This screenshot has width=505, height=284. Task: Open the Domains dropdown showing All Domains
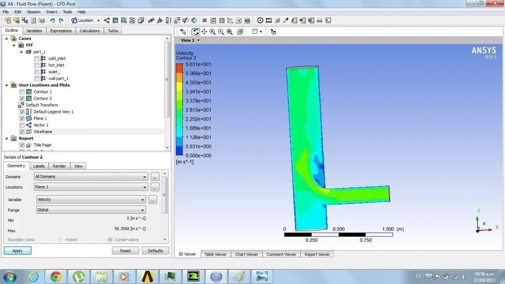145,176
